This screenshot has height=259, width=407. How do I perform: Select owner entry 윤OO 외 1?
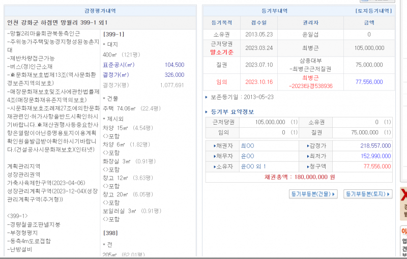pos(253,166)
